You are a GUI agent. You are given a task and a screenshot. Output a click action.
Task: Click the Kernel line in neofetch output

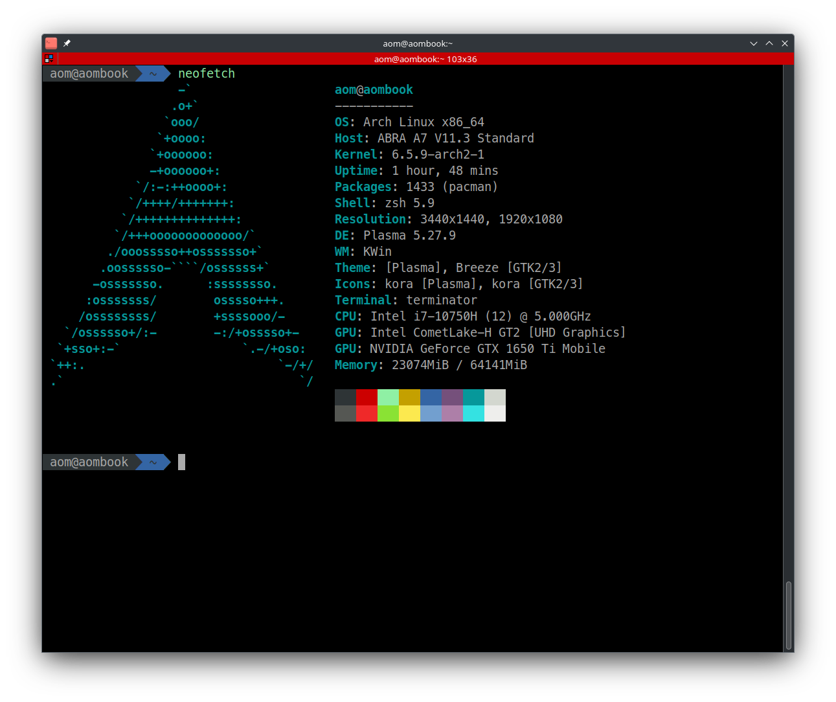click(x=409, y=155)
